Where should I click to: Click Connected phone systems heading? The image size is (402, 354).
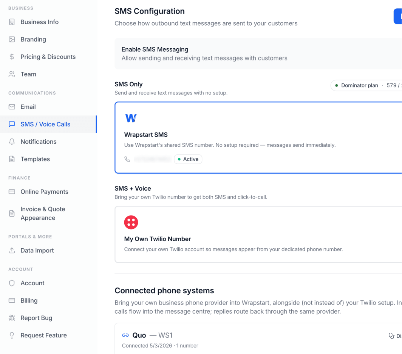click(x=164, y=291)
